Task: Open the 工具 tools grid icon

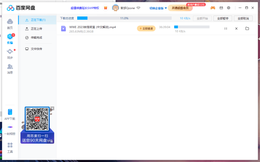Action: tap(10, 145)
